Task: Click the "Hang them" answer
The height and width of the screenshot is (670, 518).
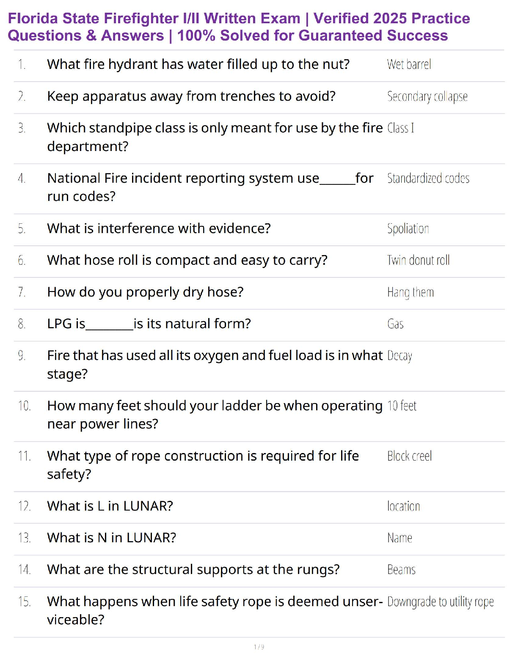Action: pos(410,292)
